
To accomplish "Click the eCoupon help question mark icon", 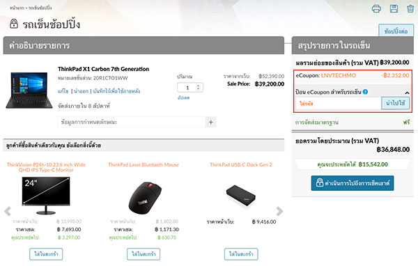I will [365, 92].
